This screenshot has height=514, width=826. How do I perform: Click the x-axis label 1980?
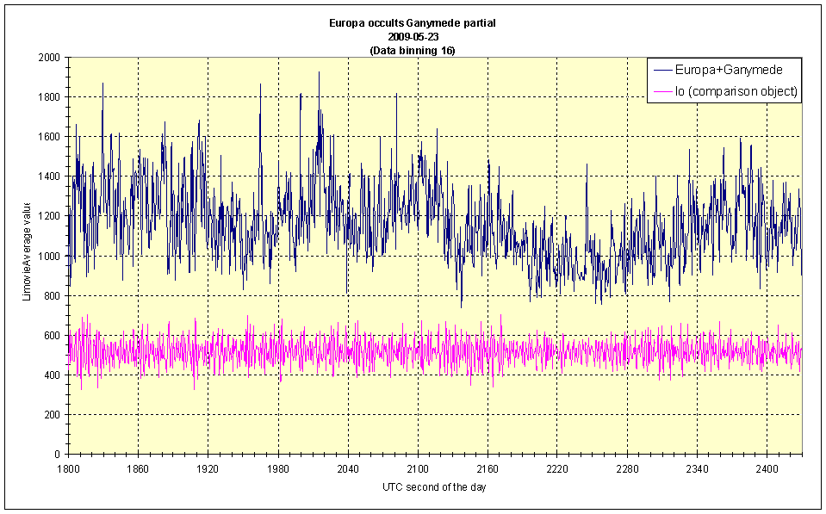pos(278,468)
